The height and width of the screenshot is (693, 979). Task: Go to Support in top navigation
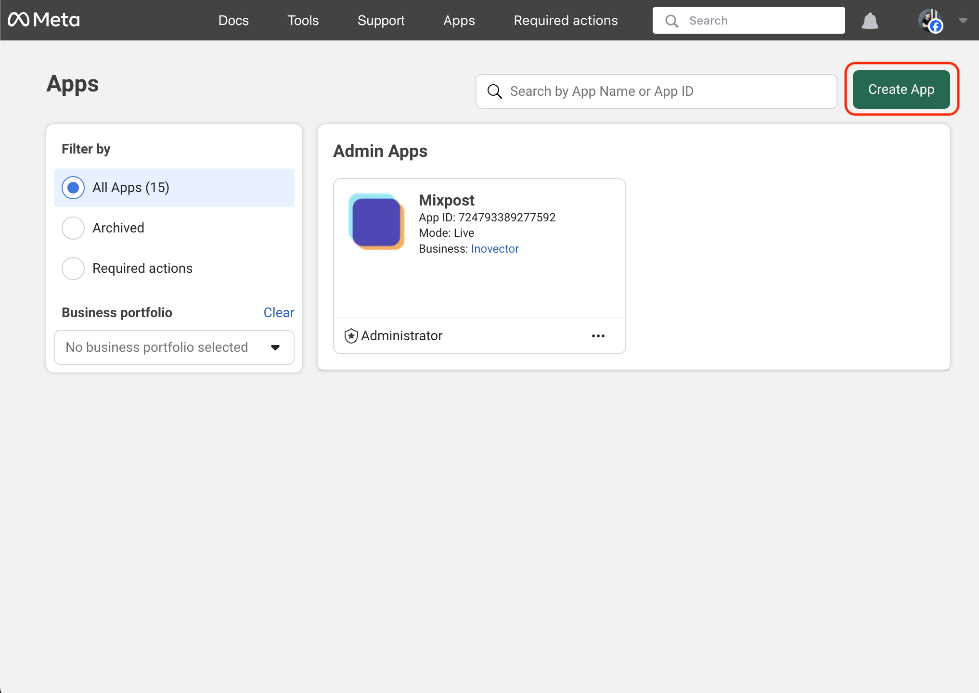point(381,20)
